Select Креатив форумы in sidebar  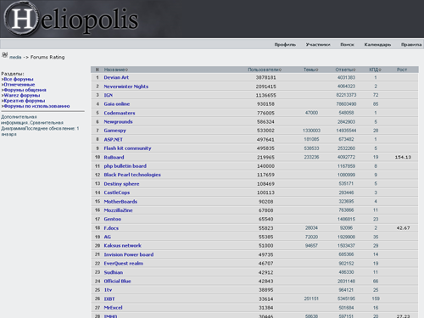point(25,101)
